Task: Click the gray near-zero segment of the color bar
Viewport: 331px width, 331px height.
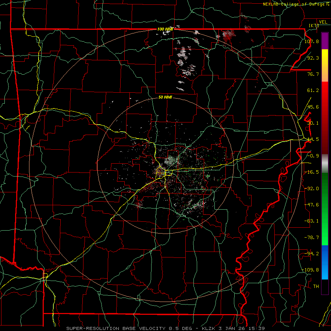Action: click(x=325, y=164)
